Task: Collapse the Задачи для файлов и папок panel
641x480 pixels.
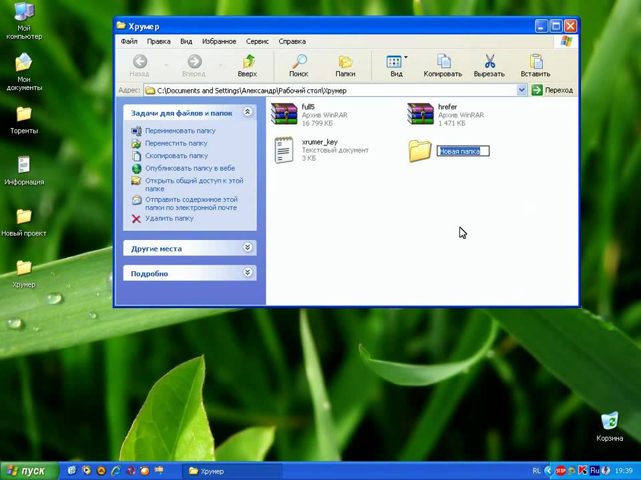Action: 247,112
